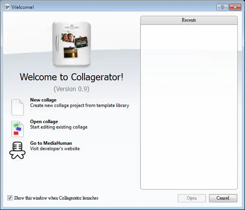Click the Recents column header
Image resolution: width=245 pixels, height=210 pixels.
(x=189, y=20)
